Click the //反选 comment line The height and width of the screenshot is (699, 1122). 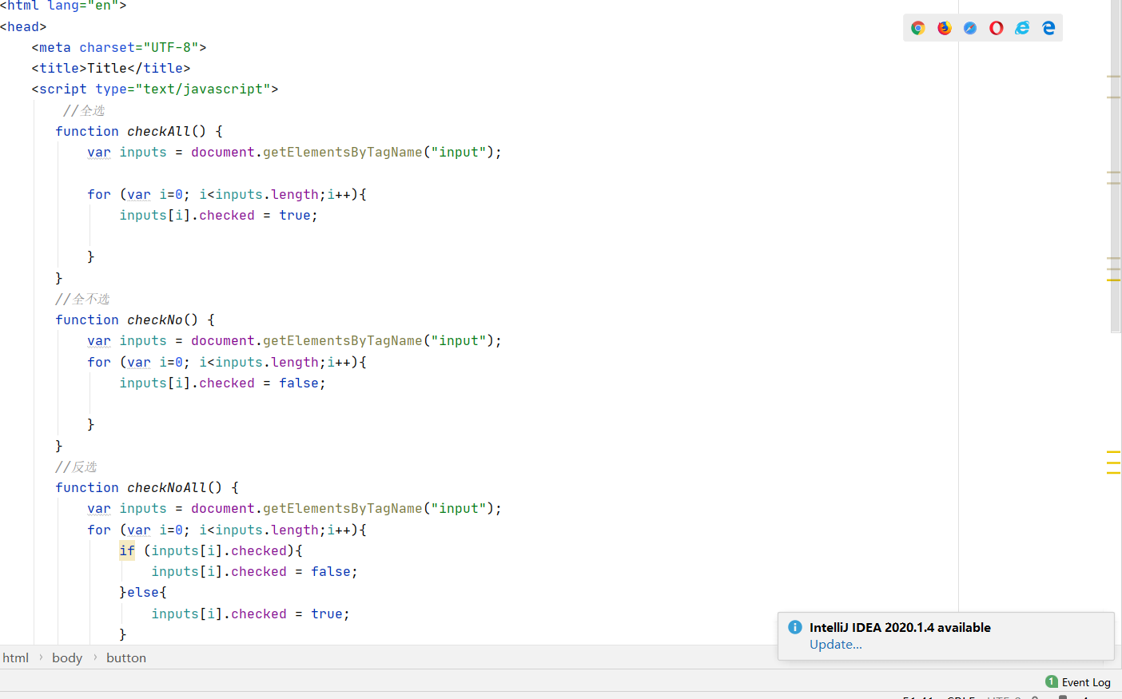(x=76, y=467)
